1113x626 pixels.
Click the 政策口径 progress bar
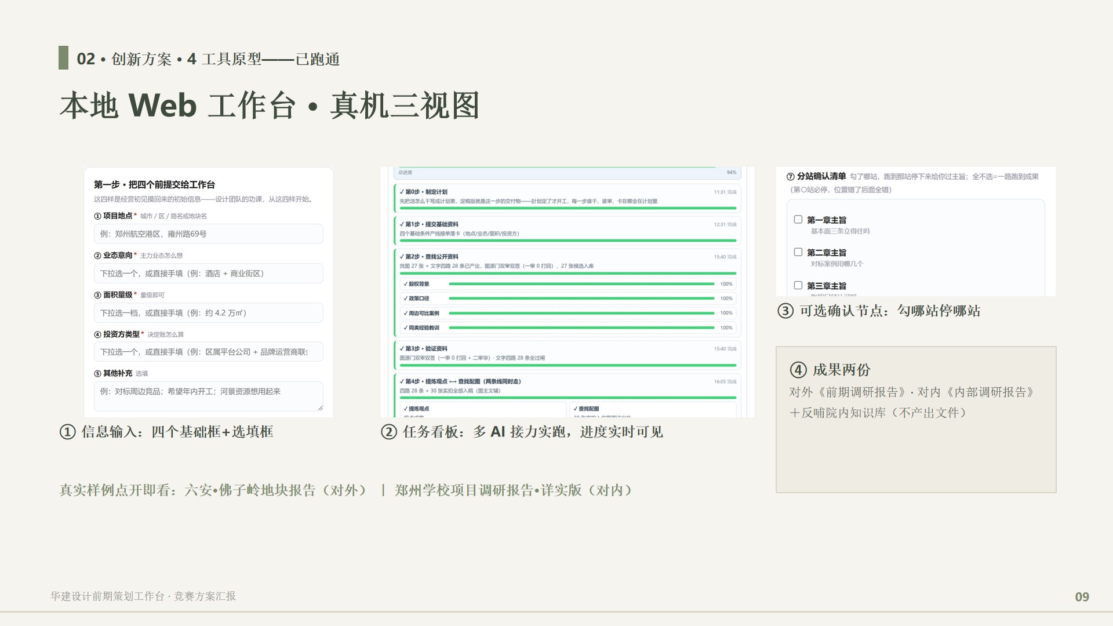coord(581,299)
